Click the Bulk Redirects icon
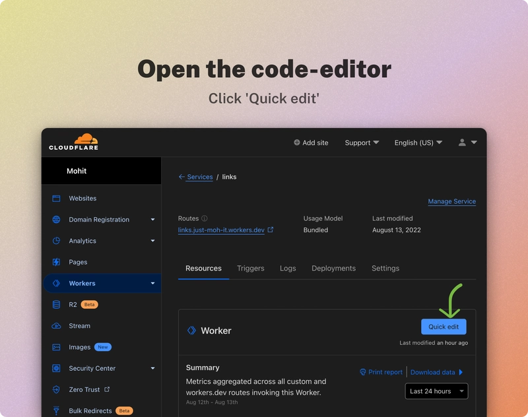The width and height of the screenshot is (528, 417). tap(56, 410)
